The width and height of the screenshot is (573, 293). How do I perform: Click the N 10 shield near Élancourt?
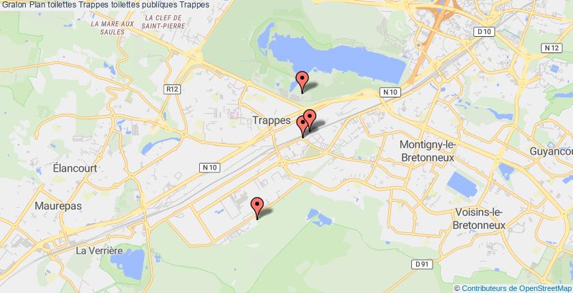(210, 168)
